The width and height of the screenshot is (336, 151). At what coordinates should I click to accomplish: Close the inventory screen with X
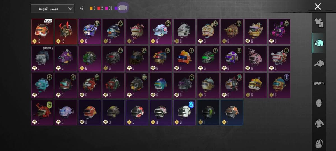click(x=318, y=6)
